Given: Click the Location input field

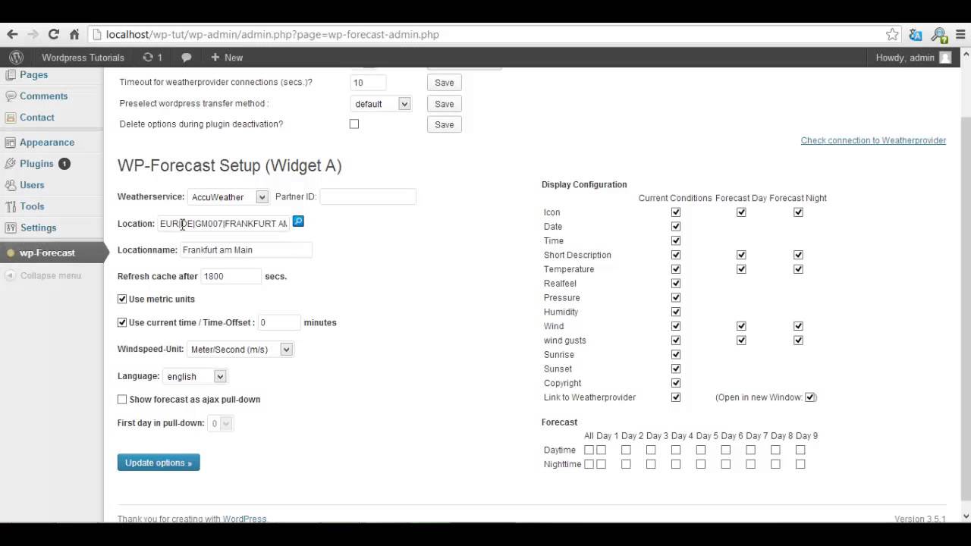Looking at the screenshot, I should [223, 223].
